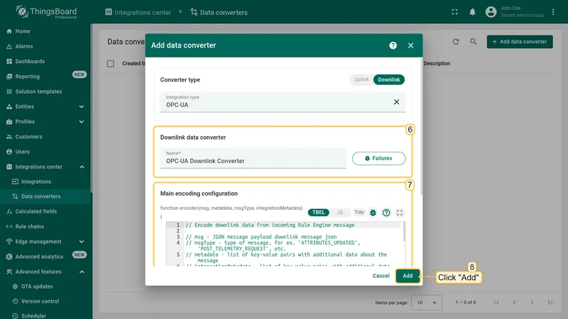Click Add to save converter

408,276
